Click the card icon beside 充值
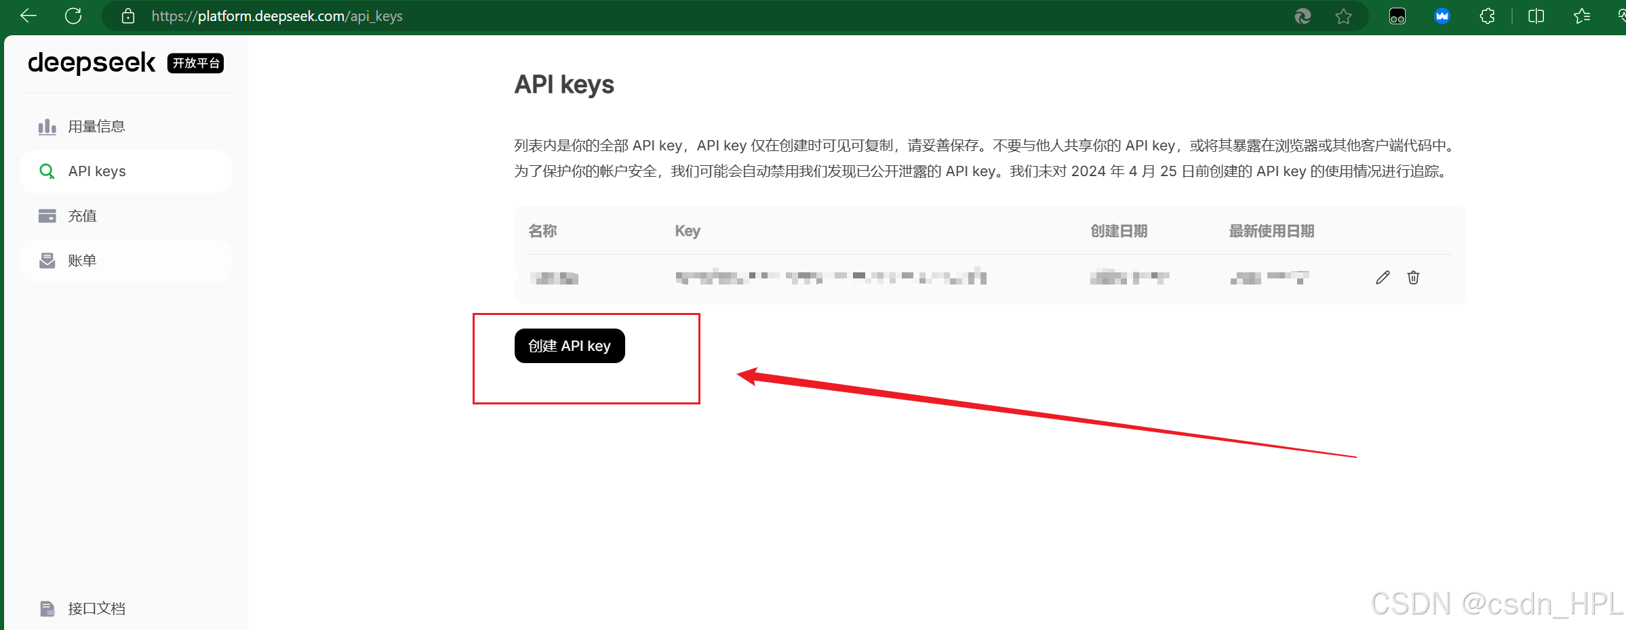This screenshot has height=630, width=1626. tap(47, 216)
